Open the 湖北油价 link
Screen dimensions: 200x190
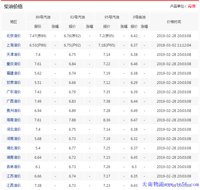[13, 148]
